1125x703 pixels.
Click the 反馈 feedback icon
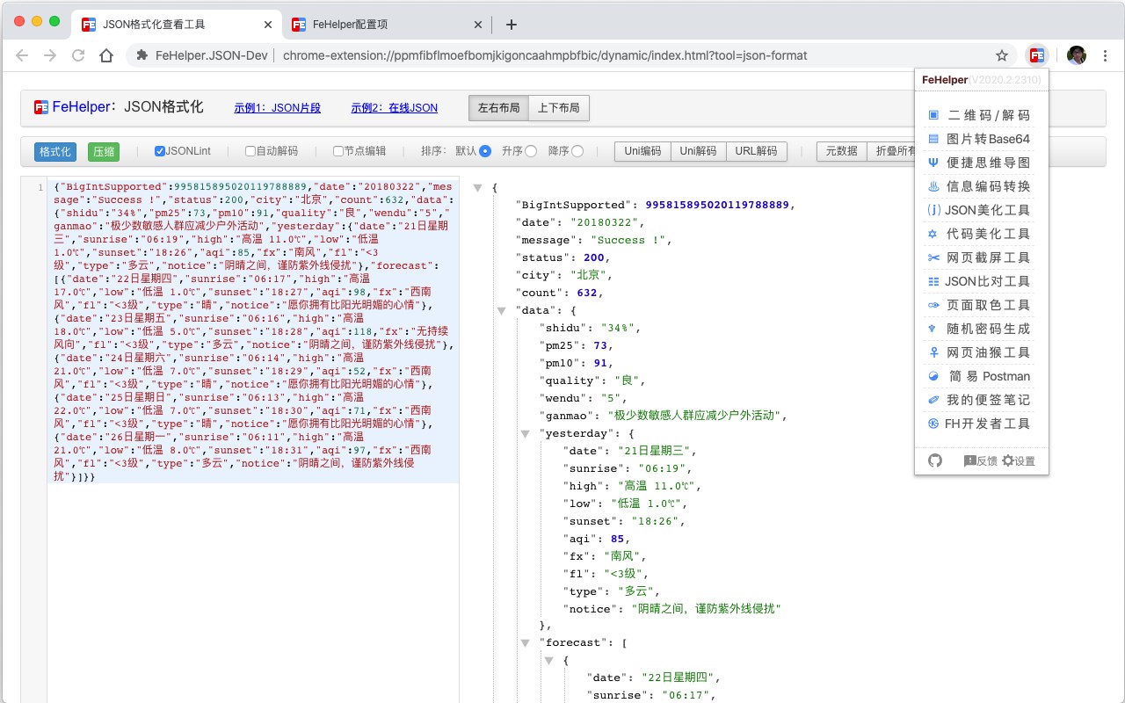click(x=980, y=460)
